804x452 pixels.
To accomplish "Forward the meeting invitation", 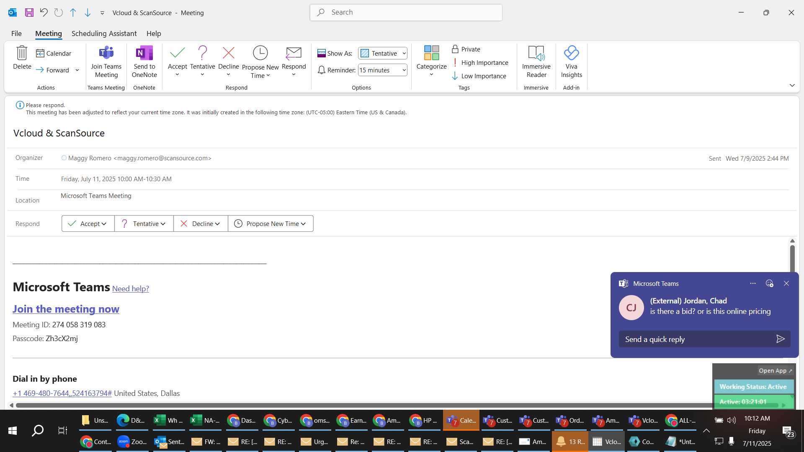I will pyautogui.click(x=53, y=70).
